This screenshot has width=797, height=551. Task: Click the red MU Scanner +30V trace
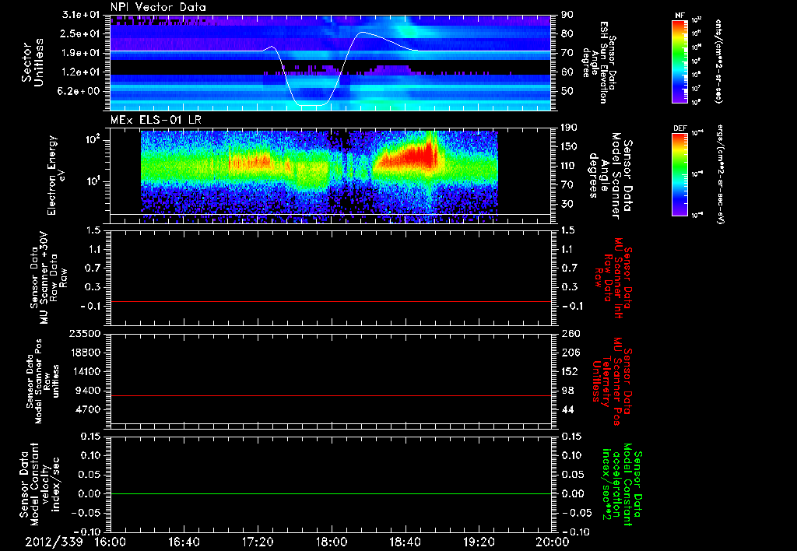tap(330, 301)
